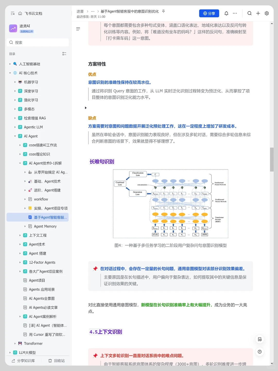The height and width of the screenshot is (371, 278).
Task: Click the workflow document icon
Action: click(30, 199)
